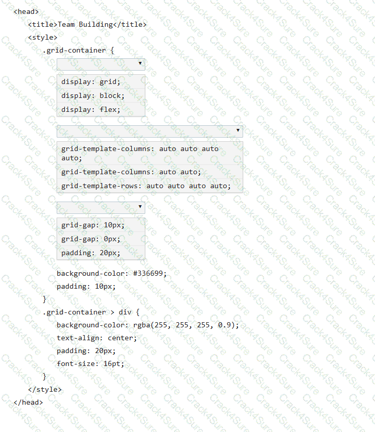The image size is (375, 432).
Task: Click the '<head>' opening tag text
Action: click(26, 11)
